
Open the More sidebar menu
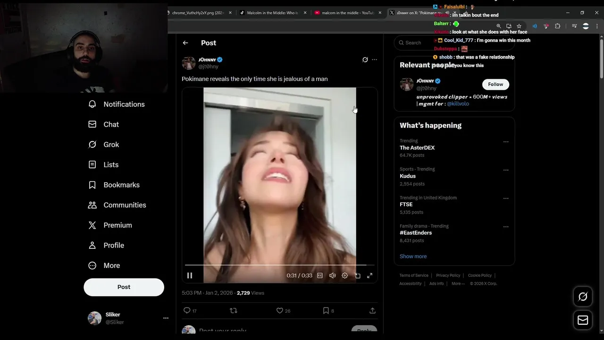(104, 265)
